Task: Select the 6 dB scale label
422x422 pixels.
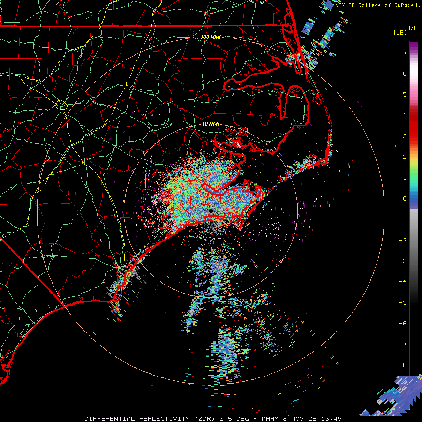Action: [405, 74]
